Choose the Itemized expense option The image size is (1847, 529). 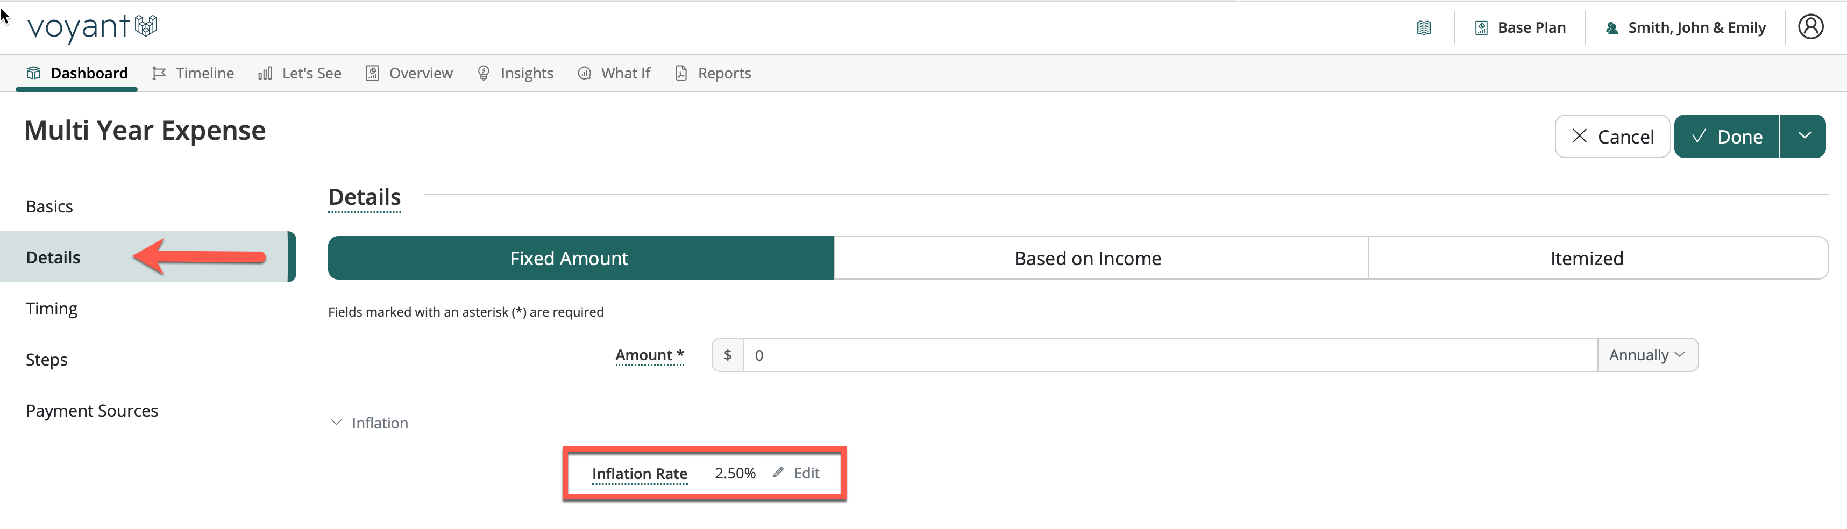[1586, 258]
